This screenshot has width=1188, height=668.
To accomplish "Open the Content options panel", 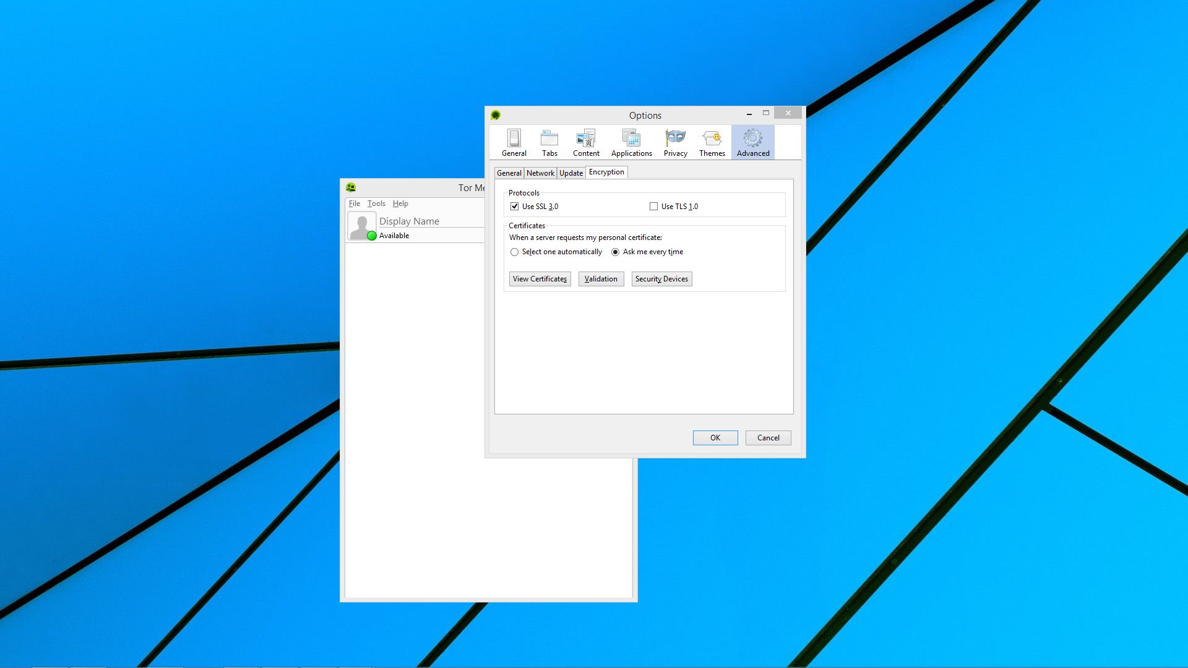I will 586,143.
